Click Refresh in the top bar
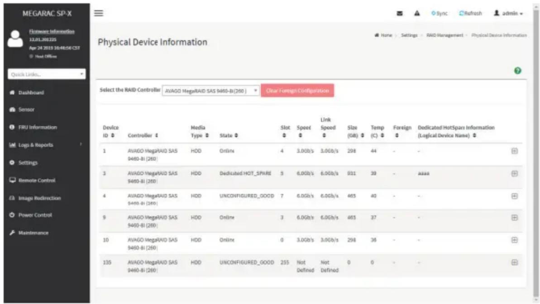 point(470,14)
